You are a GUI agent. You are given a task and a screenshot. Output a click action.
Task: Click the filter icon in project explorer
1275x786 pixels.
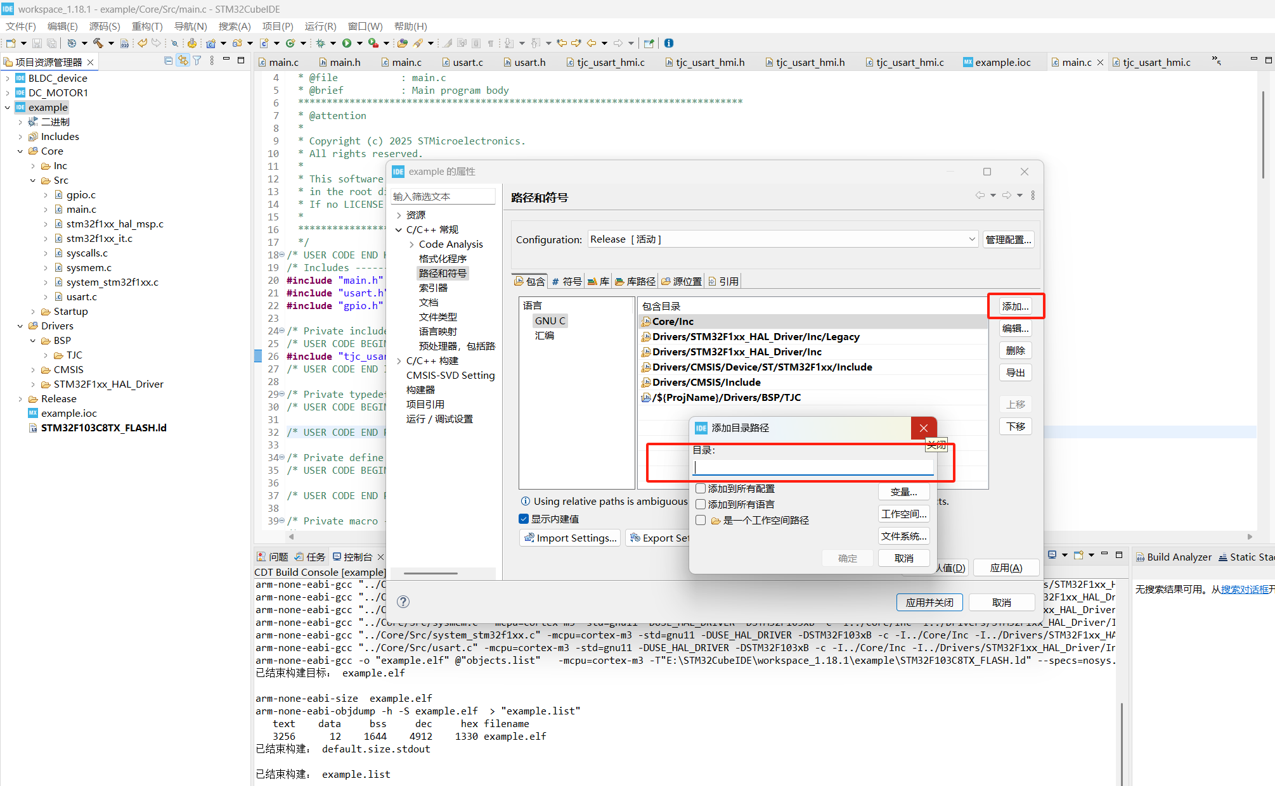pos(197,61)
